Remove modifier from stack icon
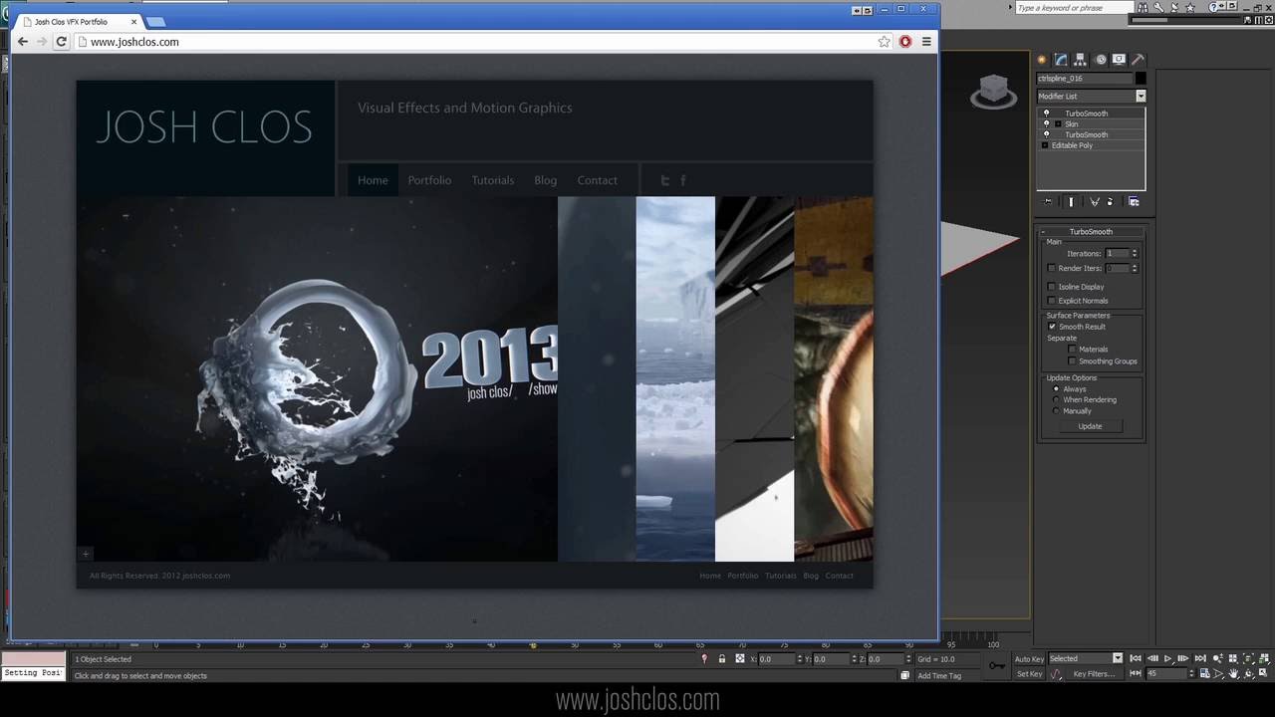Image resolution: width=1275 pixels, height=717 pixels. (1110, 202)
